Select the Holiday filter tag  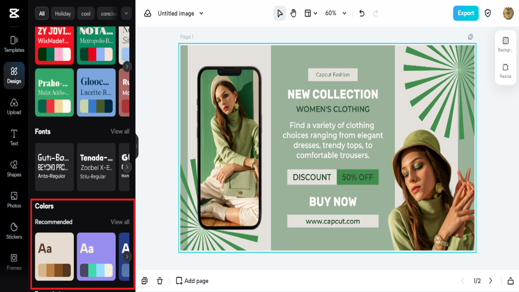coord(63,13)
